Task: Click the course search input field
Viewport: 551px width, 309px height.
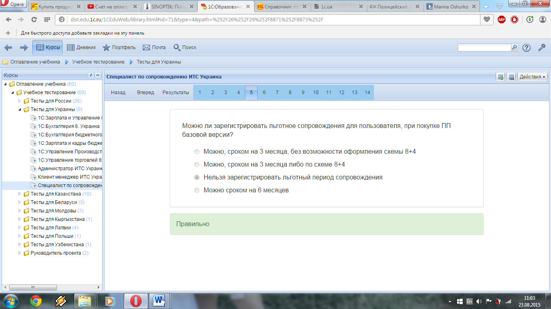Action: click(x=484, y=47)
